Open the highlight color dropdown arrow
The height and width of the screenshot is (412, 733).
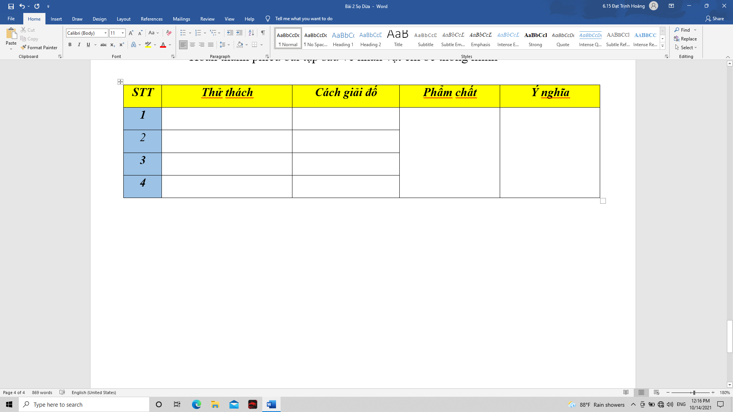tap(155, 45)
